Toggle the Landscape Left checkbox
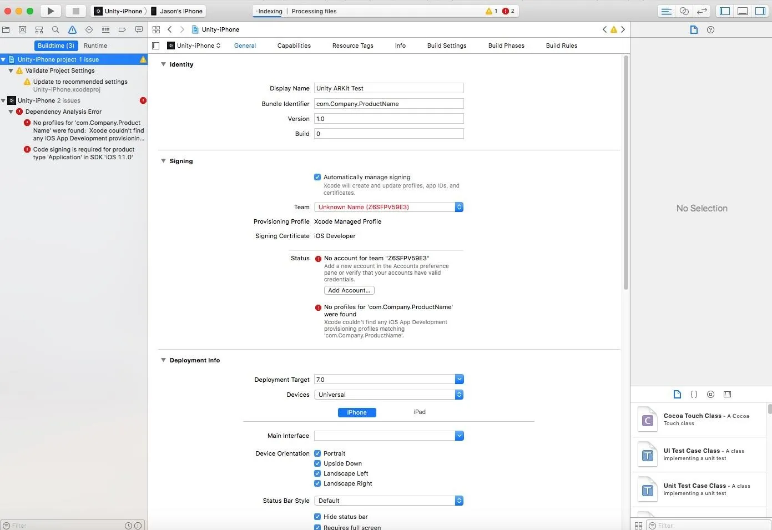The width and height of the screenshot is (772, 530). [x=317, y=473]
